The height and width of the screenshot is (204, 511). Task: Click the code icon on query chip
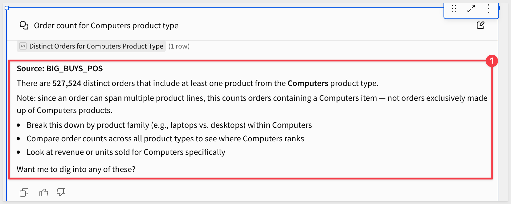click(23, 46)
